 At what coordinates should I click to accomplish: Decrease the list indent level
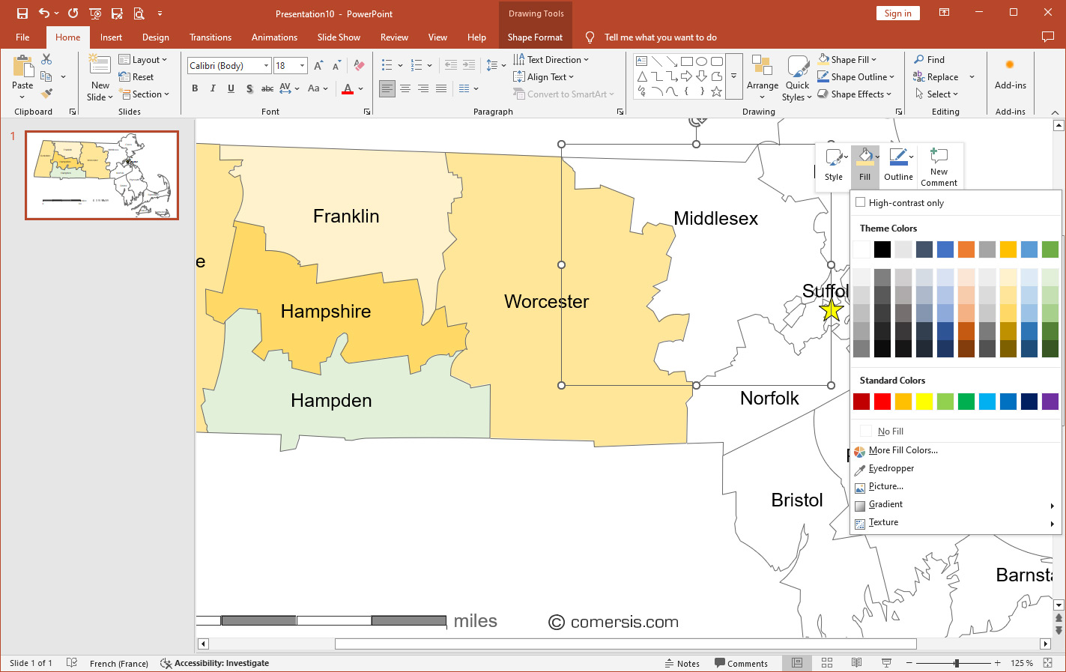(451, 65)
